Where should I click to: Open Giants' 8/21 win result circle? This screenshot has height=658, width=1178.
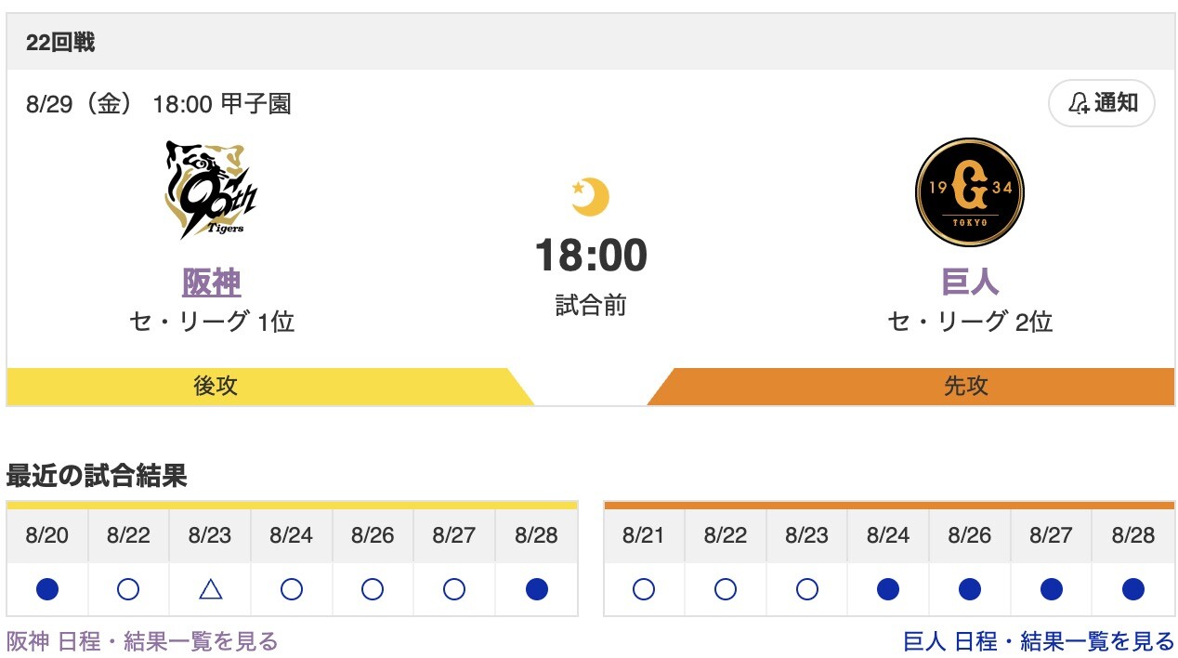(644, 589)
